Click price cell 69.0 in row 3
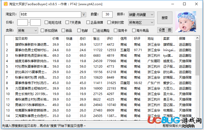Image resolution: width=204 pixels, height=130 pixels. (x=56, y=56)
